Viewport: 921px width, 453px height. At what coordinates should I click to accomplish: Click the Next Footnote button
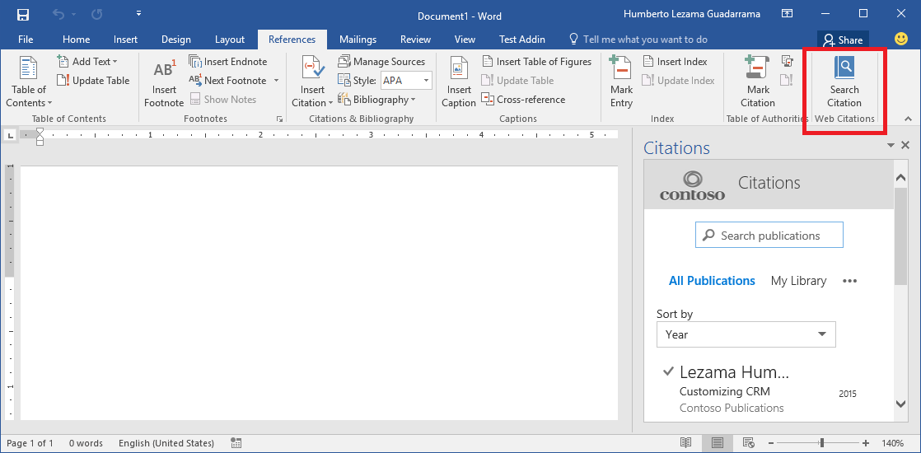pos(228,81)
